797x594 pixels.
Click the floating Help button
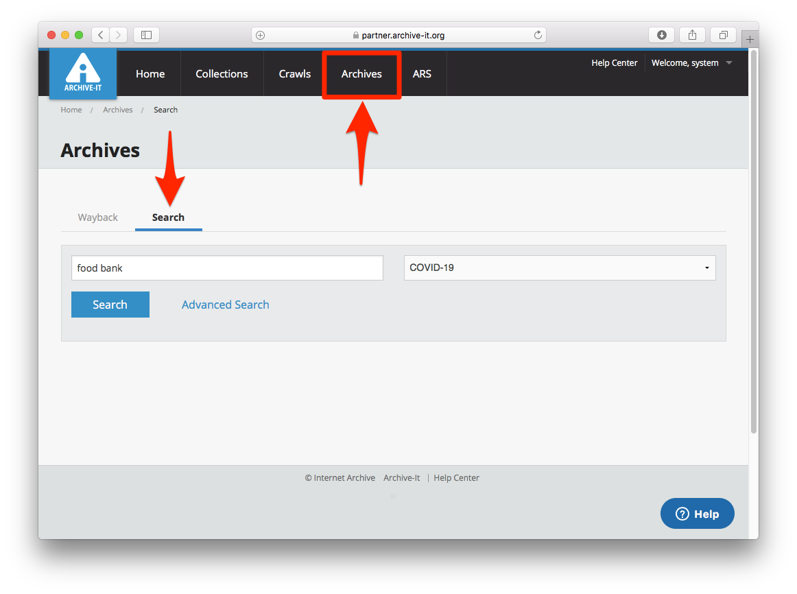click(x=697, y=514)
